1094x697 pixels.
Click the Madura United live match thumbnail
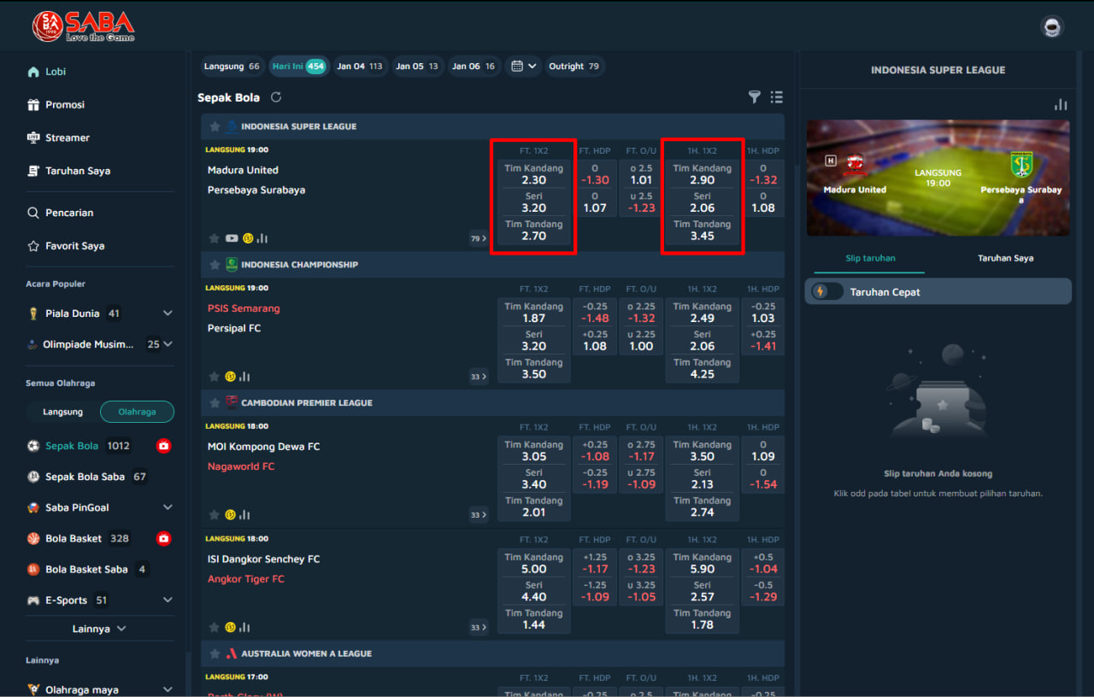coord(938,178)
